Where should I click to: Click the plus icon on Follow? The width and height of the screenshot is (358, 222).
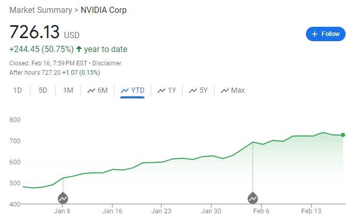(x=315, y=34)
